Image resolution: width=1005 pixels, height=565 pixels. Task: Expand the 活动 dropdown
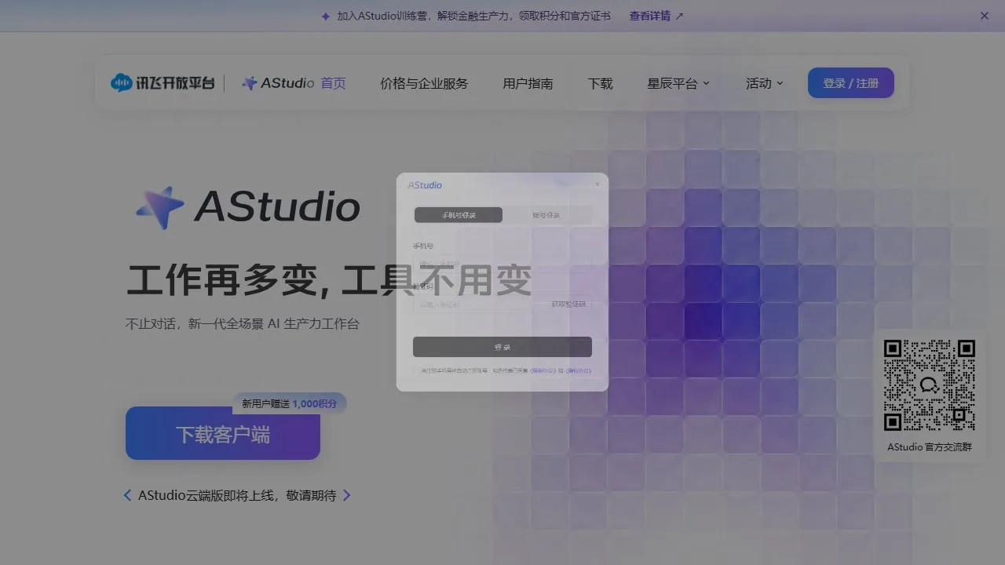point(765,83)
